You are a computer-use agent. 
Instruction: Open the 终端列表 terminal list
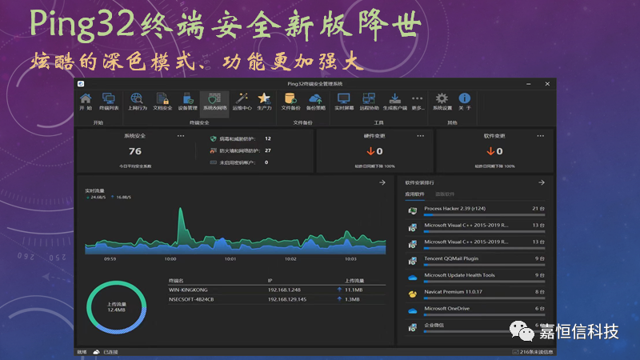109,102
